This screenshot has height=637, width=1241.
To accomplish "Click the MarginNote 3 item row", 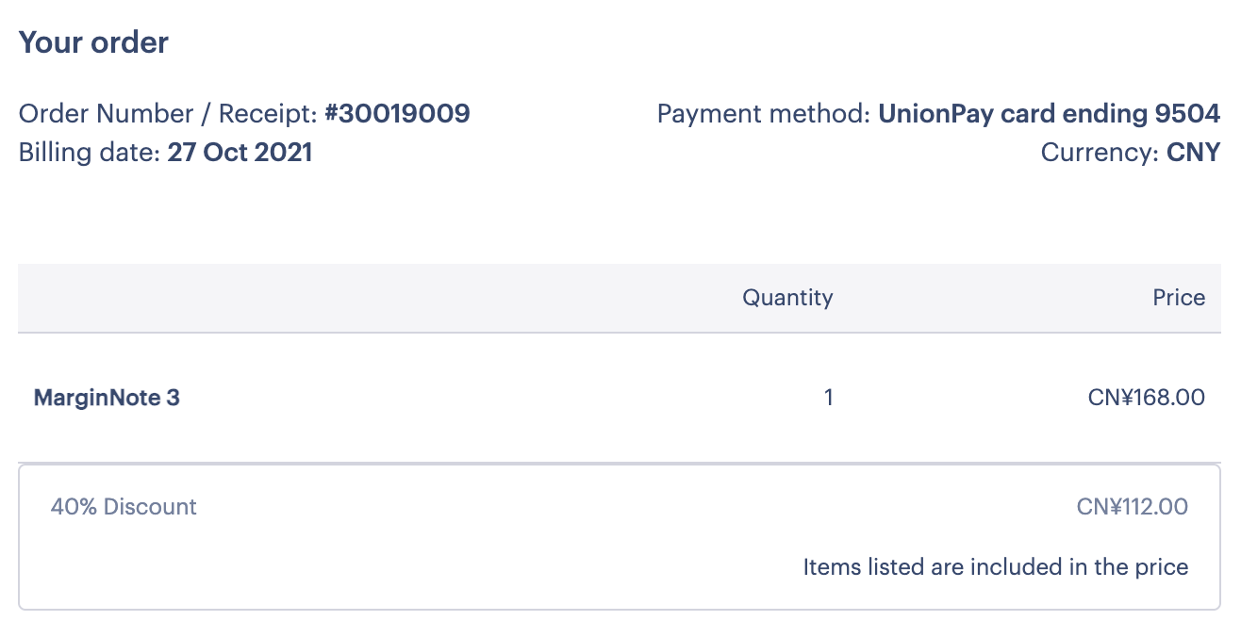I will click(x=620, y=398).
